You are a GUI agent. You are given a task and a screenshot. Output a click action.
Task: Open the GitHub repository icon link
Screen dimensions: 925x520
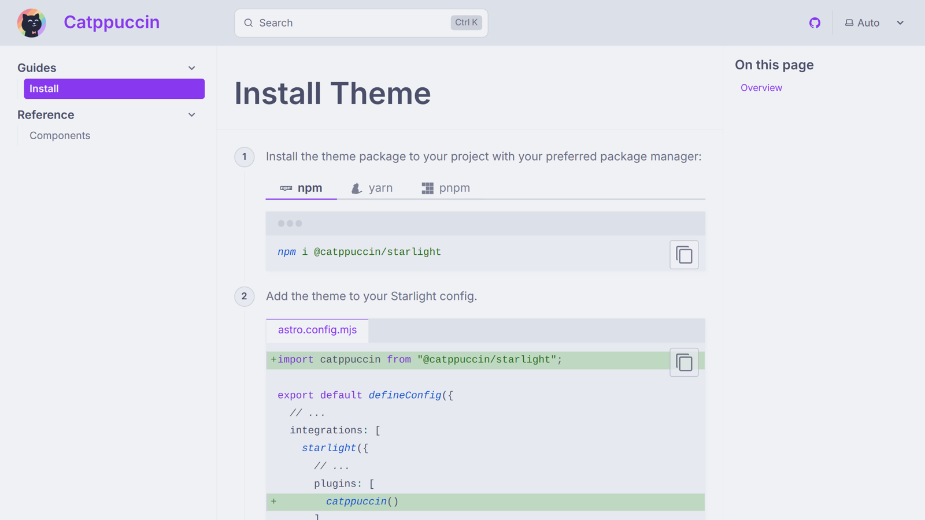[815, 23]
